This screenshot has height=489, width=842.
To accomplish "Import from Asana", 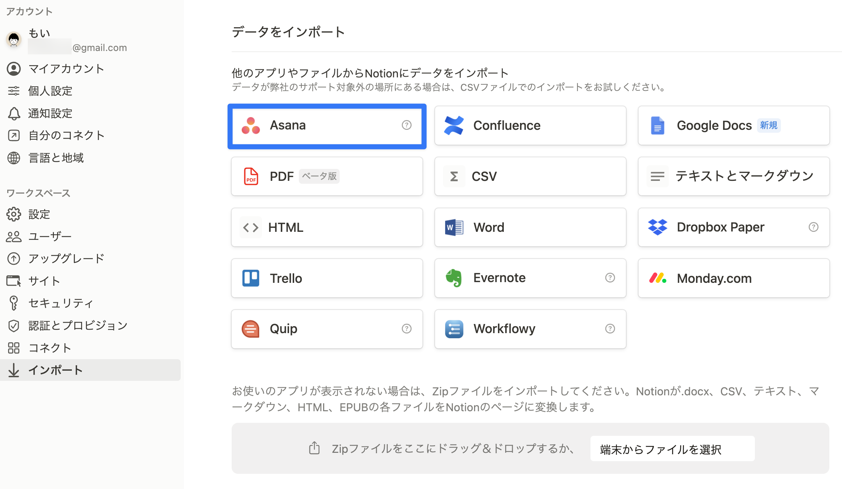I will (x=327, y=126).
